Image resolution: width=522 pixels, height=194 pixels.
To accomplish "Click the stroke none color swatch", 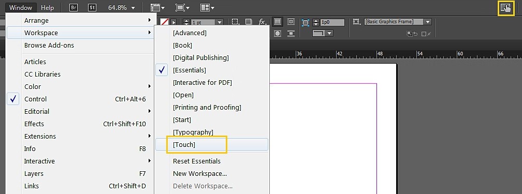I will click(x=165, y=22).
